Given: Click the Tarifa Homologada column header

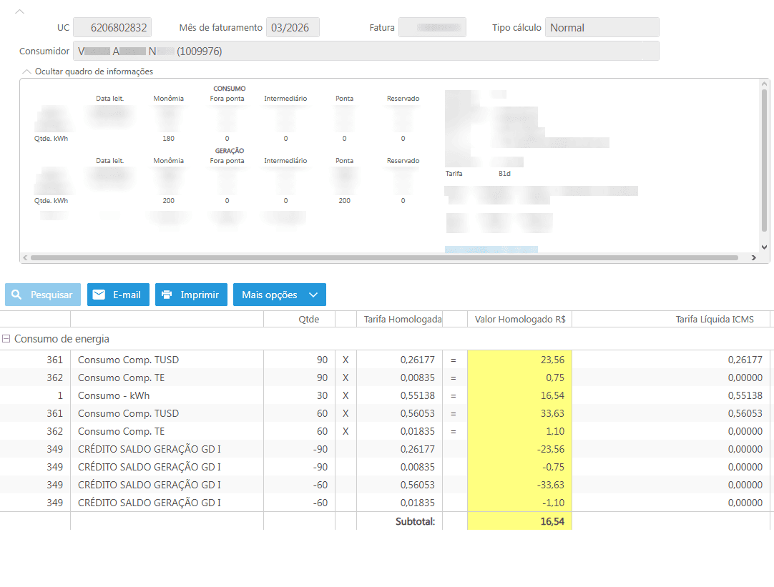Looking at the screenshot, I should pos(402,320).
